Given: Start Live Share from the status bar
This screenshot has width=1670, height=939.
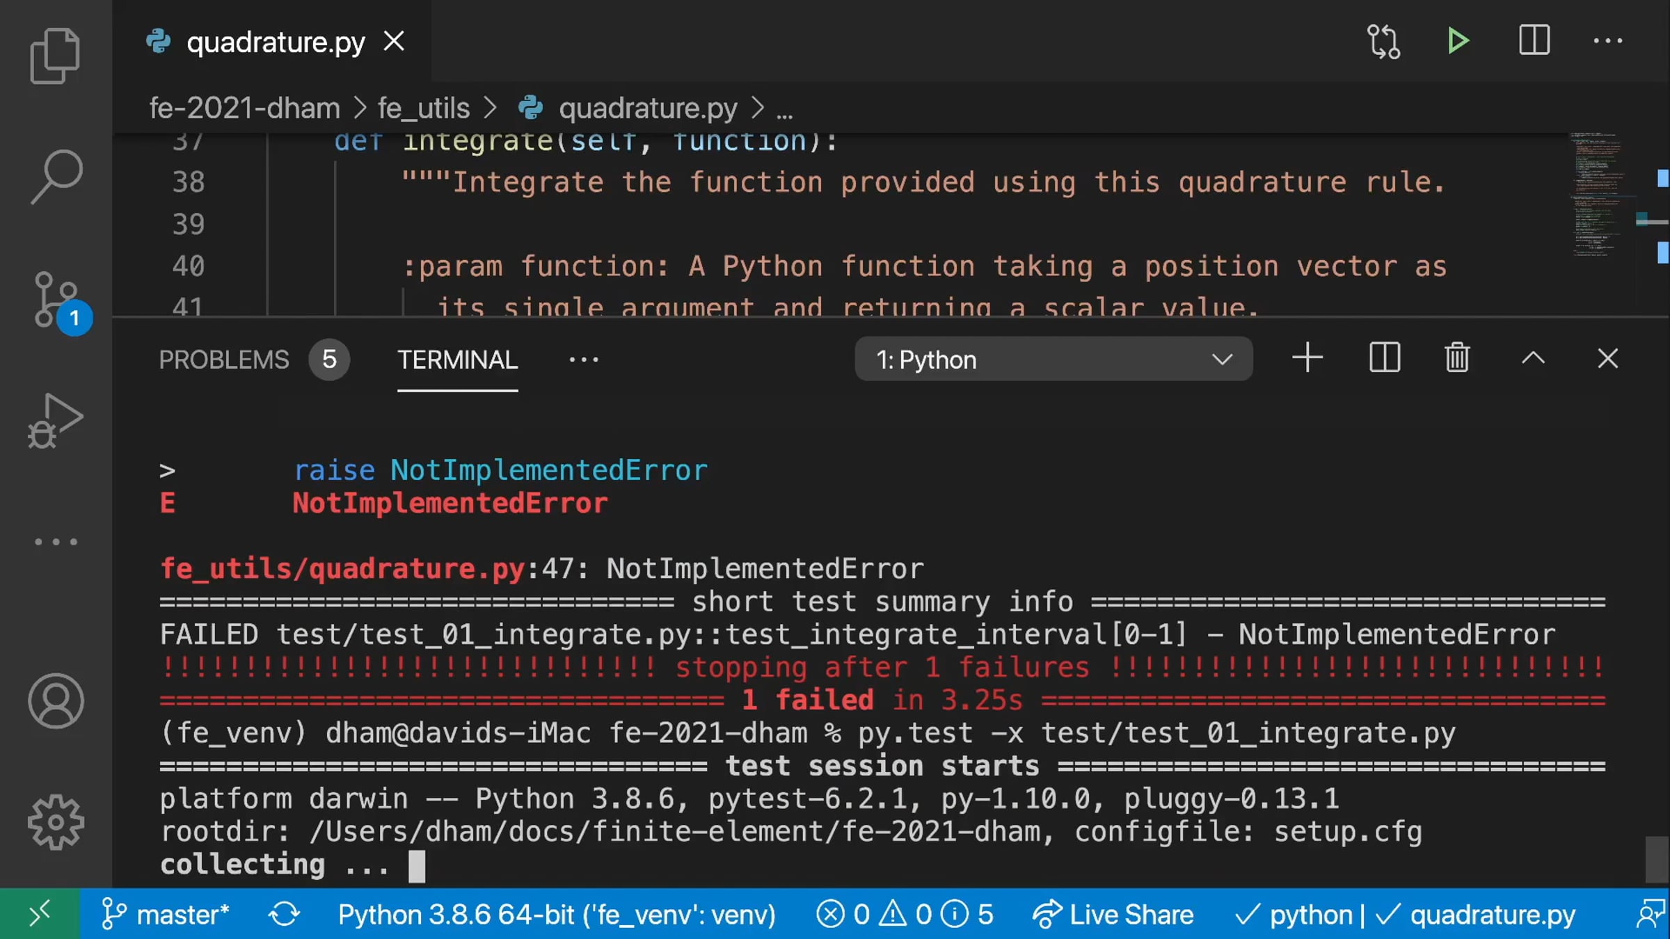Looking at the screenshot, I should [x=1113, y=915].
